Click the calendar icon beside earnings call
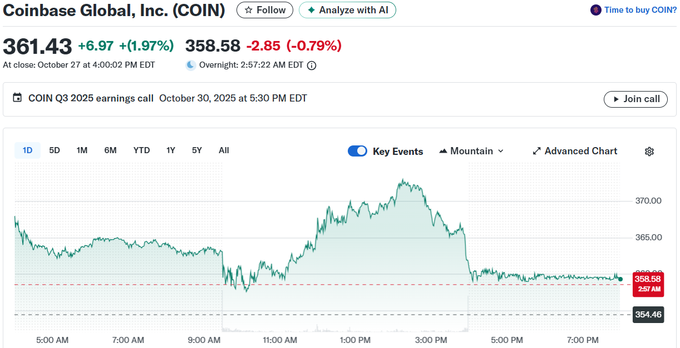 point(17,98)
